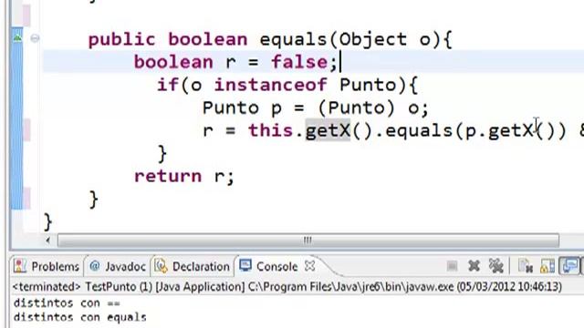Screen dimensions: 584x328
Task: Click 'p.getX' call in the equals argument
Action: [499, 130]
